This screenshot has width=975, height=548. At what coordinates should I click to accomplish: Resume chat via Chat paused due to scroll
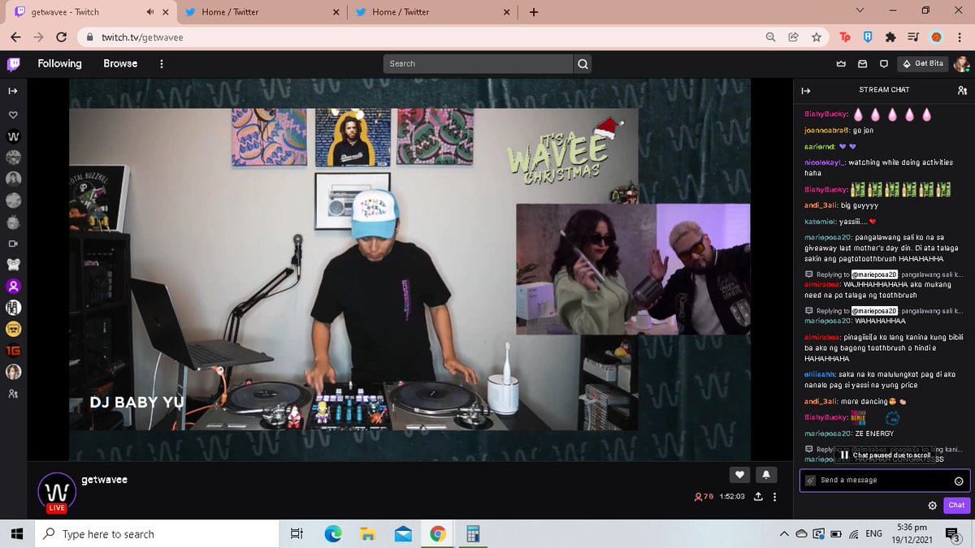click(x=884, y=455)
